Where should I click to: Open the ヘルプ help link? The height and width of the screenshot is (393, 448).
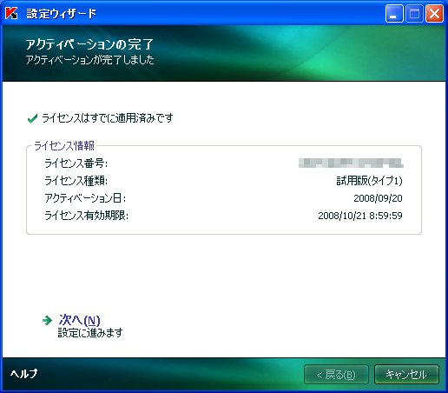coord(23,374)
